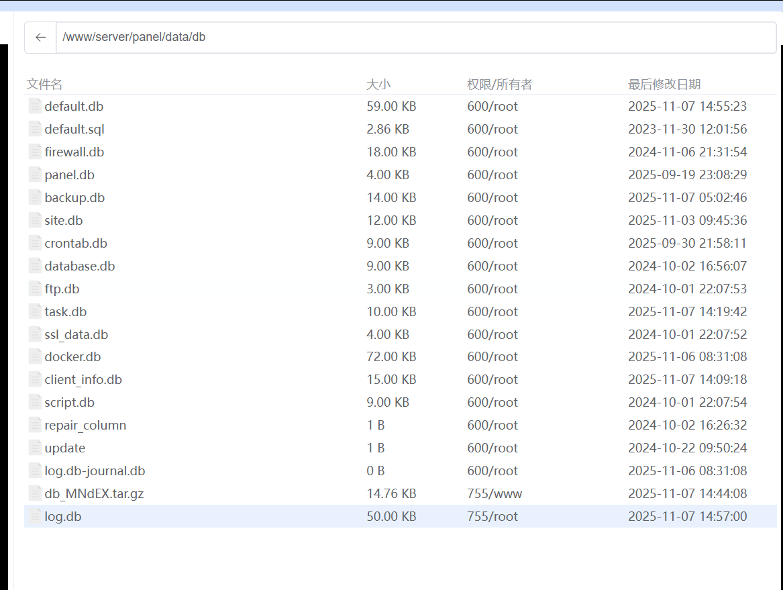Viewport: 783px width, 590px height.
Task: Click the crontab.db file icon
Action: 35,243
